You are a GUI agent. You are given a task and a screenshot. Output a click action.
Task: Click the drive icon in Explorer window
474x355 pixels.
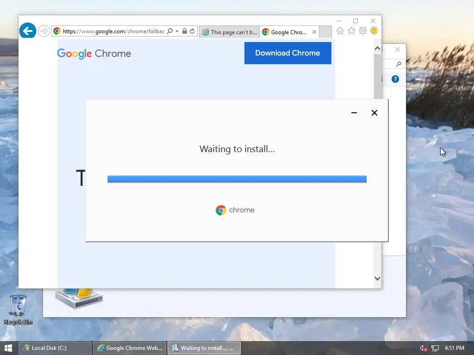pyautogui.click(x=79, y=298)
